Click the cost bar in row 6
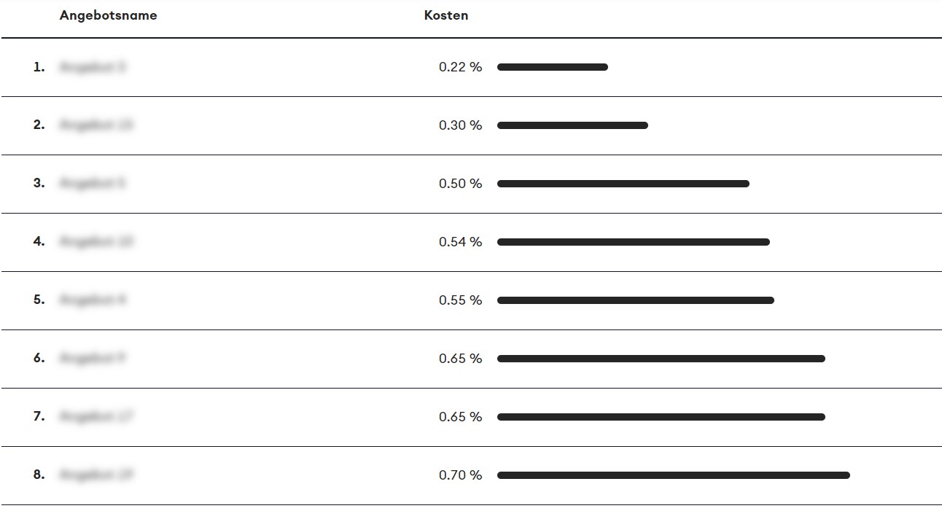Image resolution: width=942 pixels, height=511 pixels. pos(661,359)
